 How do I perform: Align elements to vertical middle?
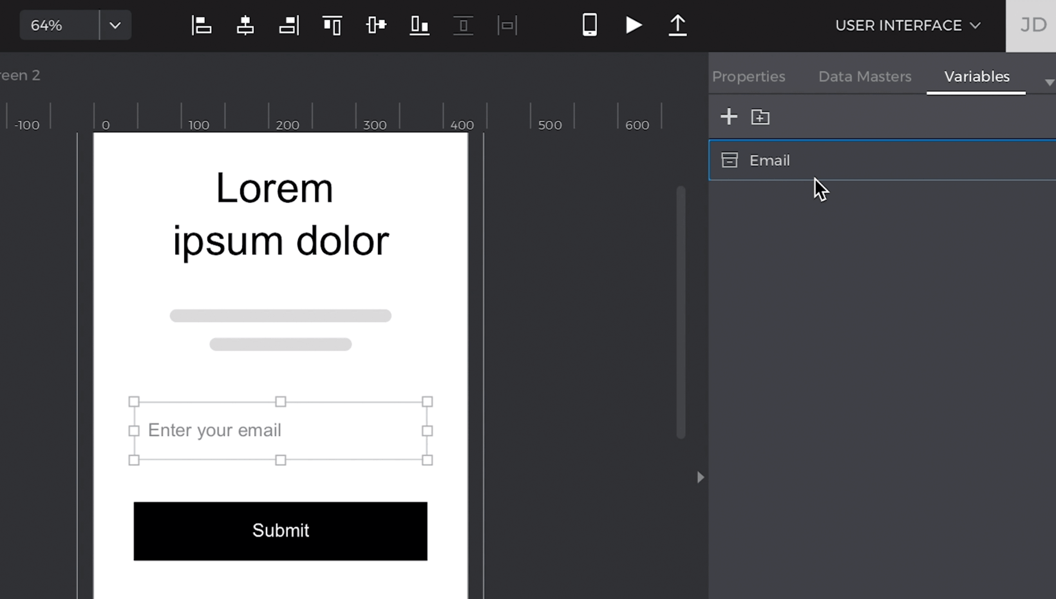coord(376,25)
